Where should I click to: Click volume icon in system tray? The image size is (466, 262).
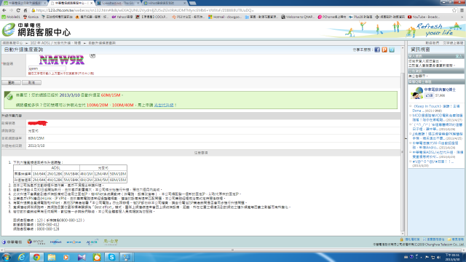(x=438, y=257)
